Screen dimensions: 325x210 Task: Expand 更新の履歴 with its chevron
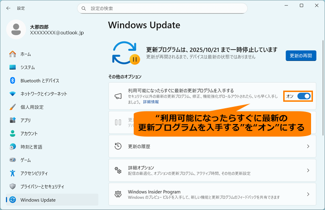click(x=308, y=146)
